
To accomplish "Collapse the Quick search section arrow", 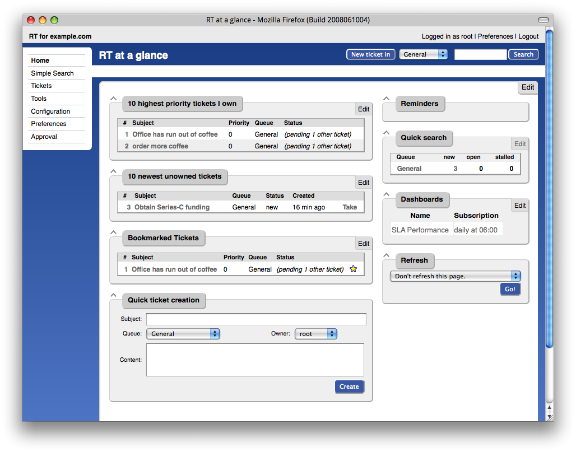I will coord(386,133).
